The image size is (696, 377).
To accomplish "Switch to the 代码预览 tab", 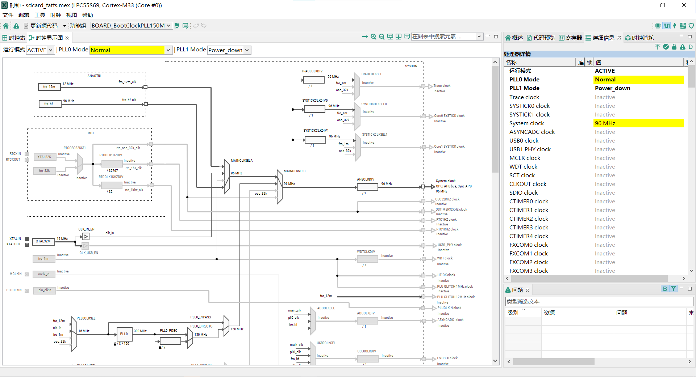I will pyautogui.click(x=541, y=38).
